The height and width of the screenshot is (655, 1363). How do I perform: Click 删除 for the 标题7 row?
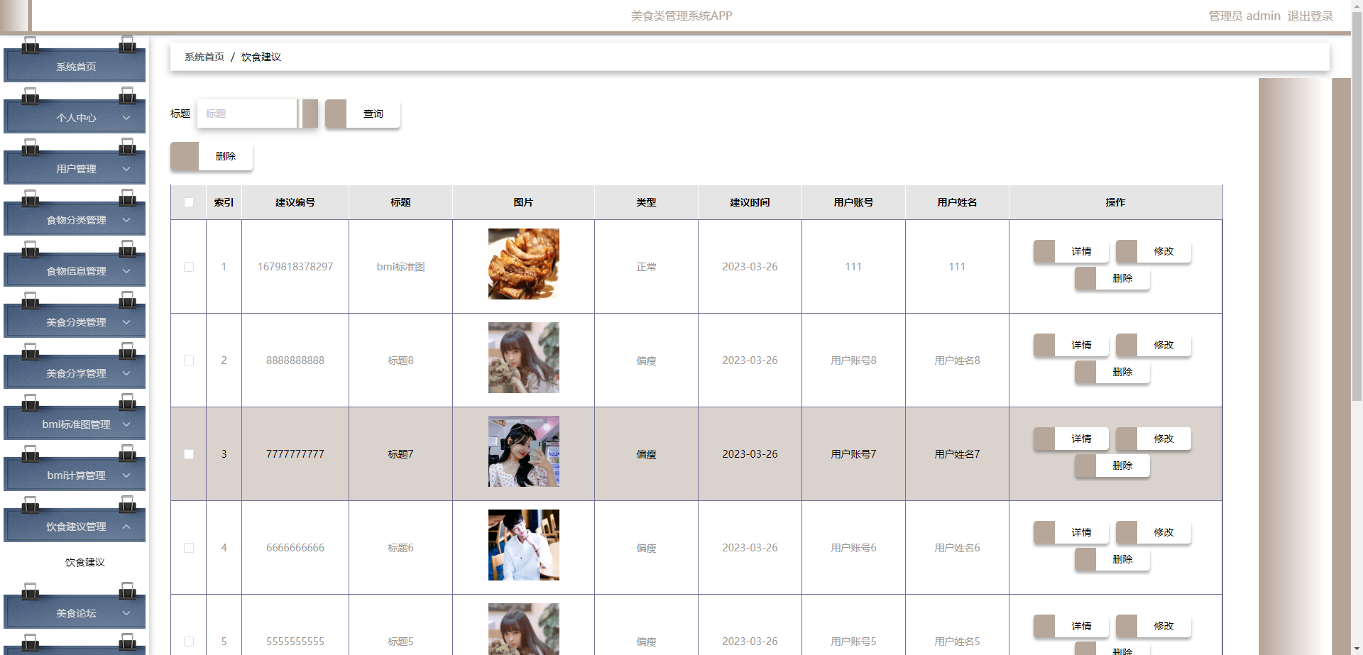click(1123, 466)
